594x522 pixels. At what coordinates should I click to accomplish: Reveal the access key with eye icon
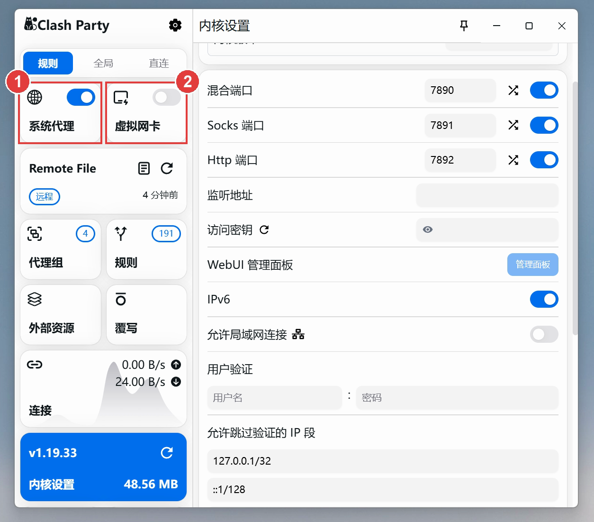coord(428,229)
